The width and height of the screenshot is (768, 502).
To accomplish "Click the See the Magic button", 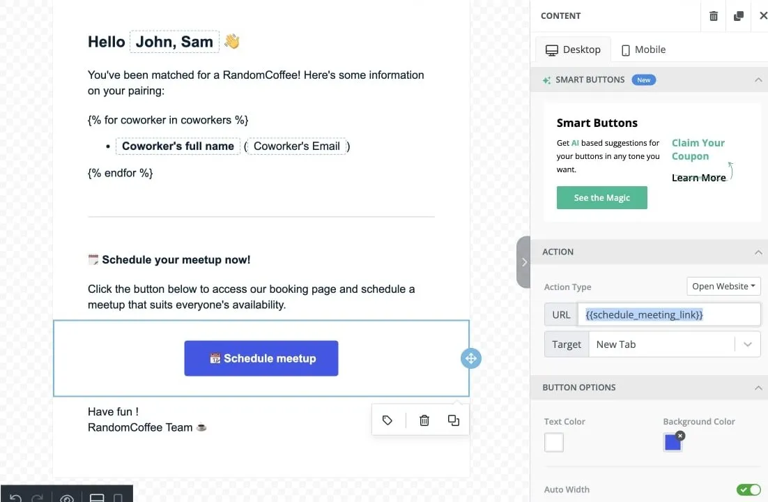I will 601,197.
